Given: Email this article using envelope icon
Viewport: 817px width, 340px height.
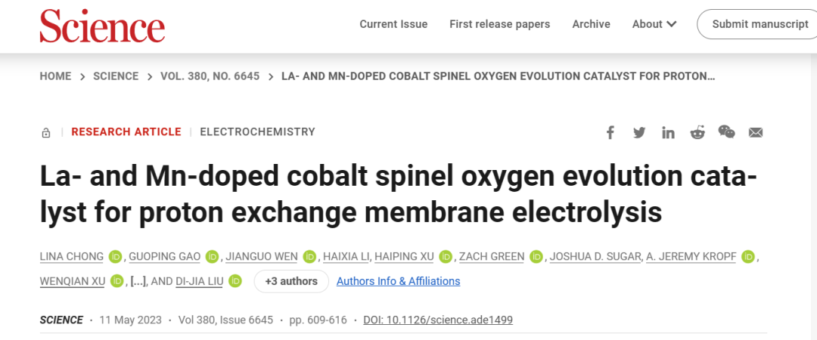Looking at the screenshot, I should click(x=756, y=133).
